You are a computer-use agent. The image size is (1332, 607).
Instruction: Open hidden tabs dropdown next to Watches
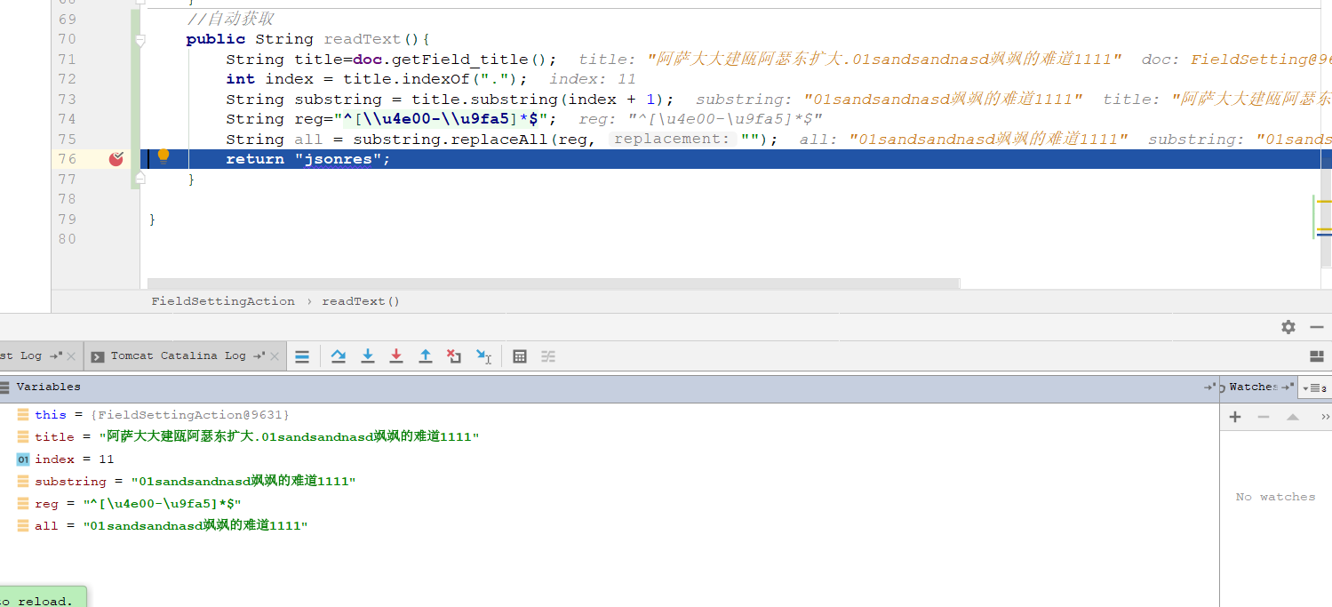pyautogui.click(x=1315, y=388)
